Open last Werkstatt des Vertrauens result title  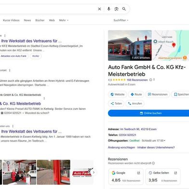pos(31,132)
